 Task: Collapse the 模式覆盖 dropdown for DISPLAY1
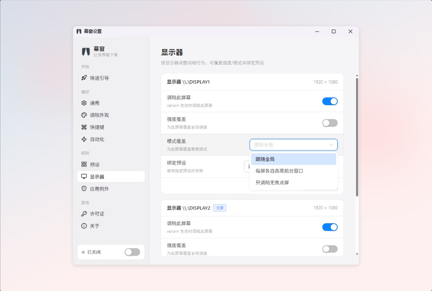pyautogui.click(x=293, y=145)
